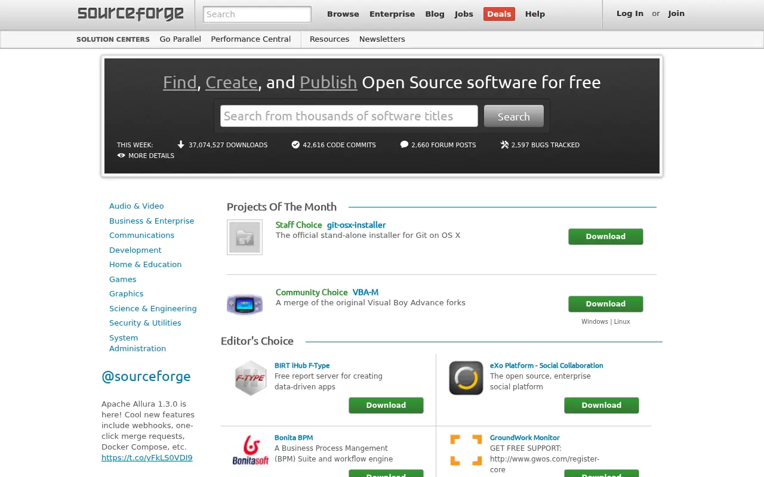Image resolution: width=764 pixels, height=477 pixels.
Task: Select the Business & Enterprise category
Action: (152, 221)
